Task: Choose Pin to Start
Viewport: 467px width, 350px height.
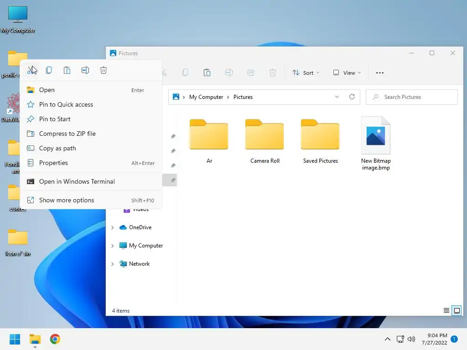Action: 91,119
